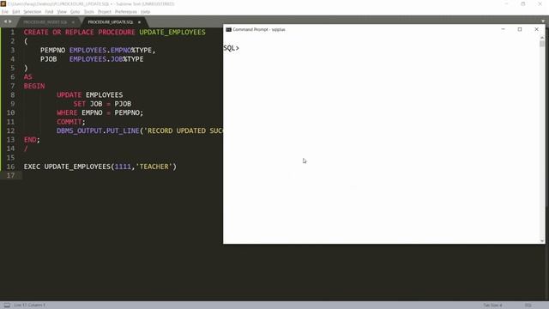This screenshot has width=549, height=309.
Task: Open the File menu in Sublime Text
Action: (x=5, y=11)
